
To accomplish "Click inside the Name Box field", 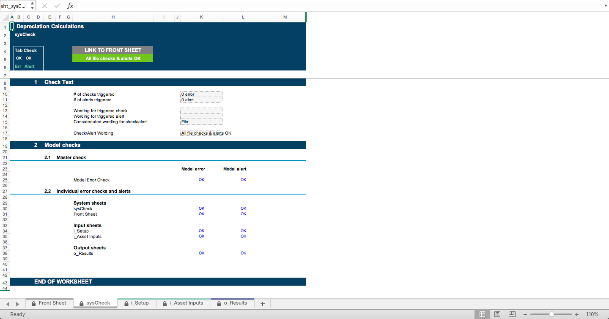I will click(15, 6).
